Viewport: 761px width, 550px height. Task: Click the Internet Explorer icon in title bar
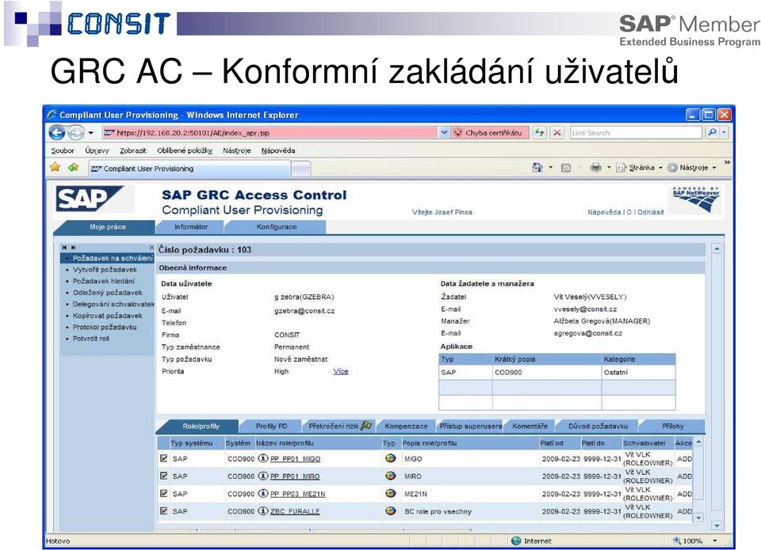pyautogui.click(x=52, y=115)
